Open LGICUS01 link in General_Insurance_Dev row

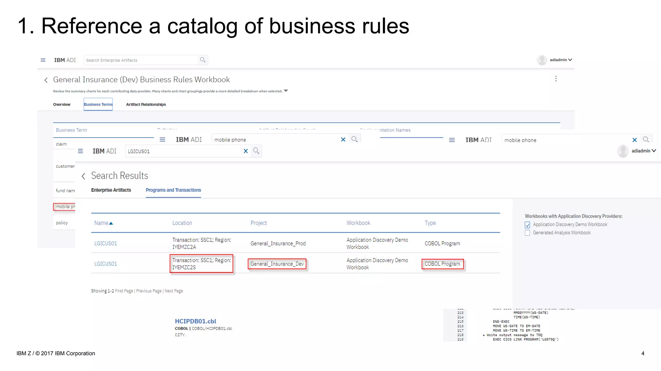tap(106, 264)
